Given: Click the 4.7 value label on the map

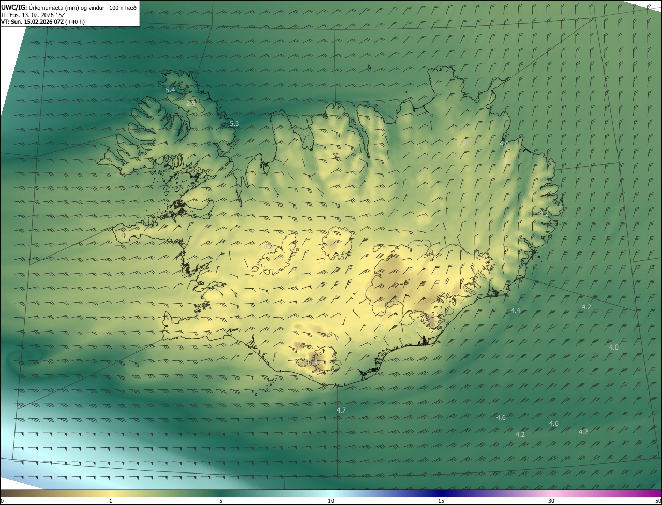Looking at the screenshot, I should coord(341,410).
